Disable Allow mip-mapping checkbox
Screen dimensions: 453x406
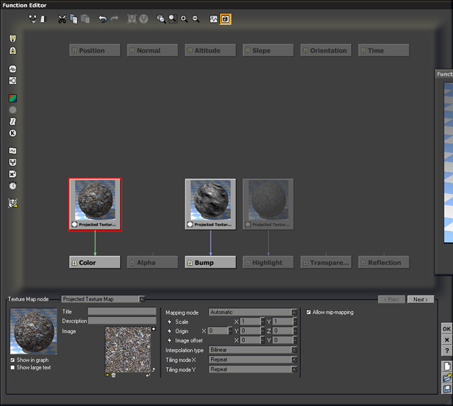tap(309, 312)
